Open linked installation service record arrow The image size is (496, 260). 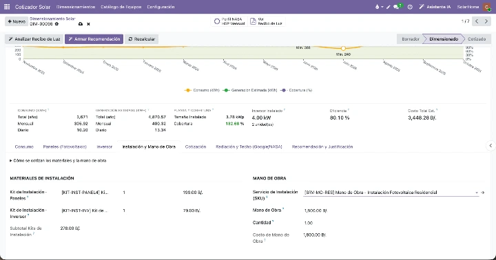483,193
